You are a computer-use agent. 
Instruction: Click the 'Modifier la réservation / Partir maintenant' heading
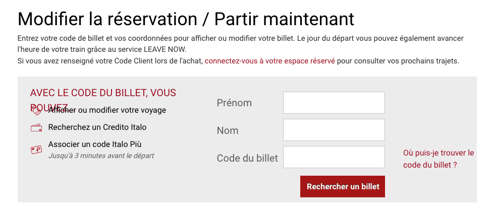(x=186, y=19)
